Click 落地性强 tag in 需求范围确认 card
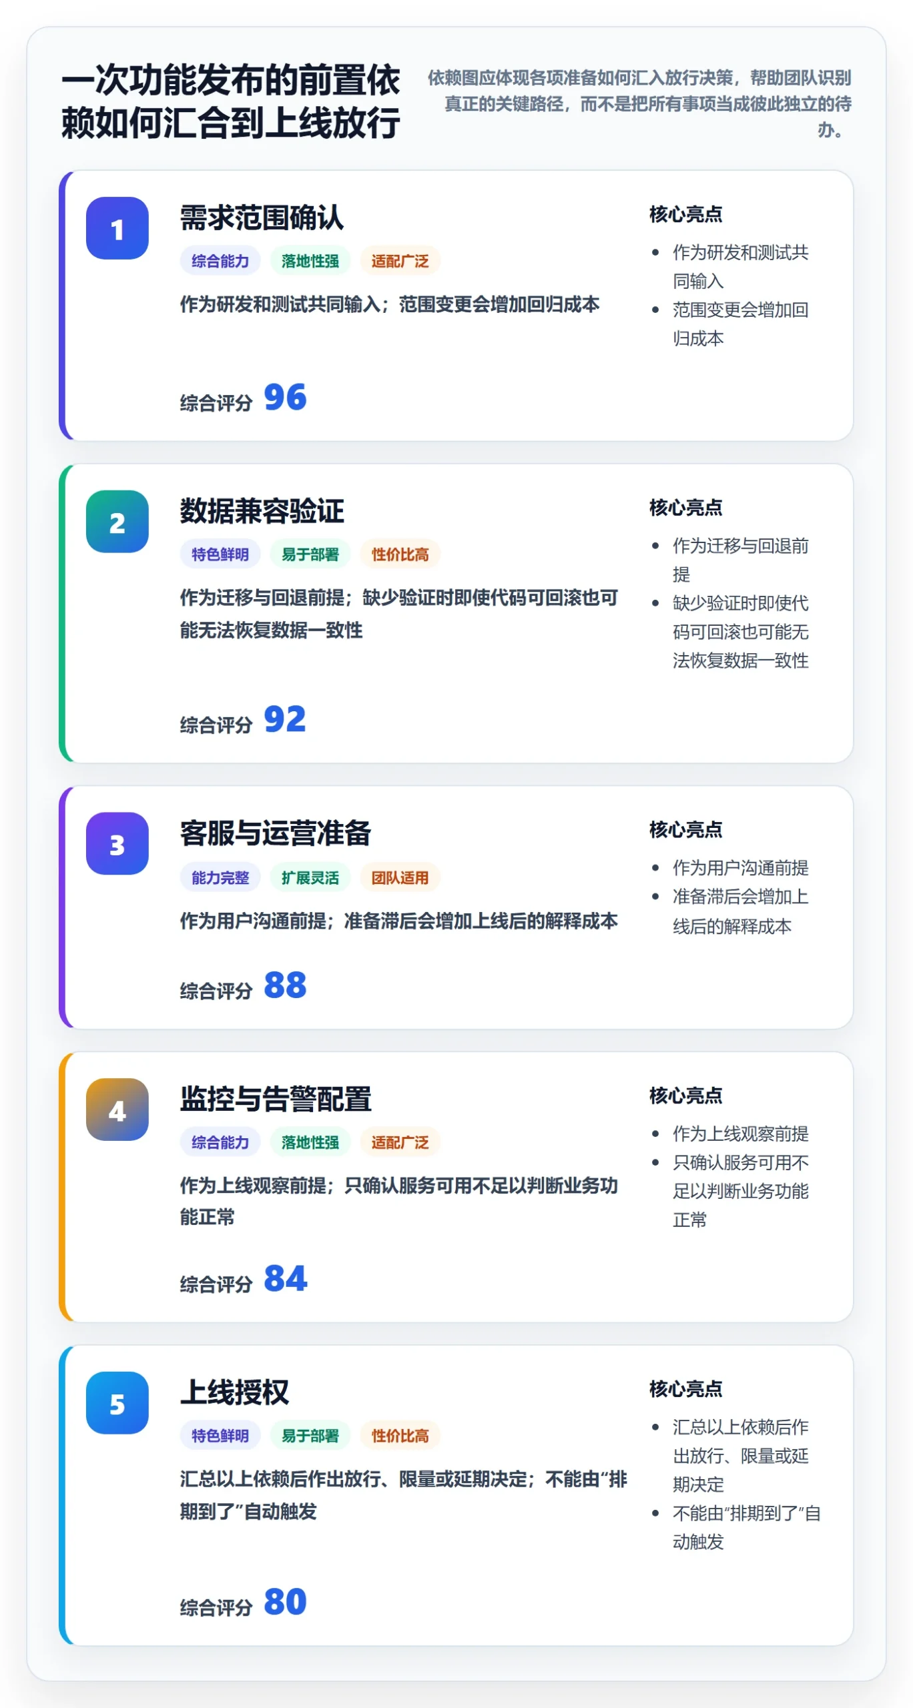 (x=310, y=261)
